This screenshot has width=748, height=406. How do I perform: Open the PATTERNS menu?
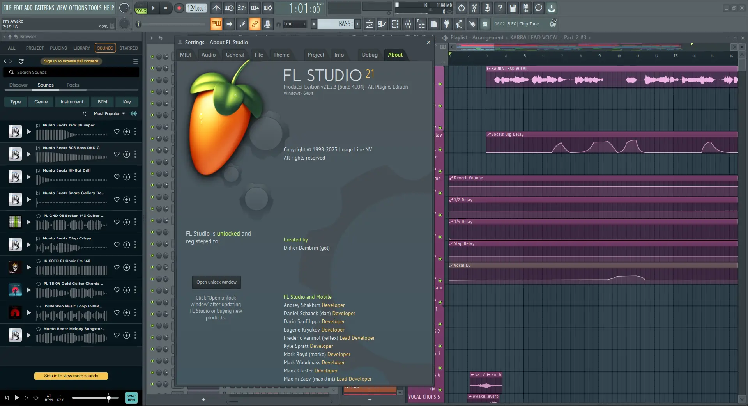click(45, 8)
